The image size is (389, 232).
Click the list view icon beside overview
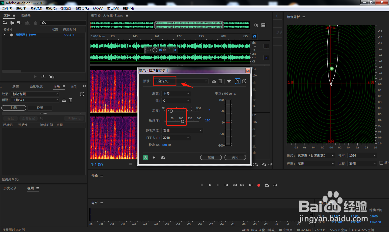point(263,25)
